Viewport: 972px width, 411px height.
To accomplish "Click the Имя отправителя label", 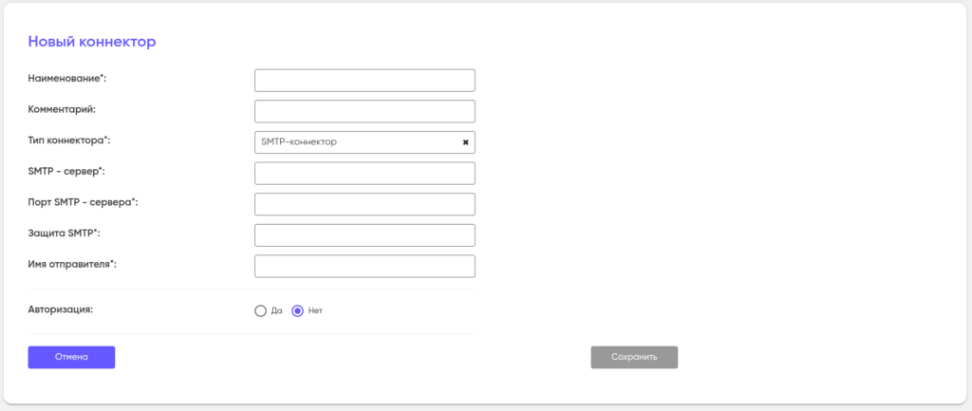I will pyautogui.click(x=72, y=264).
